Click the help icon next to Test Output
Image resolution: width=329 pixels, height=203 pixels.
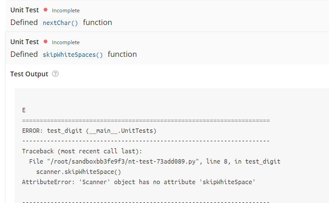(55, 74)
